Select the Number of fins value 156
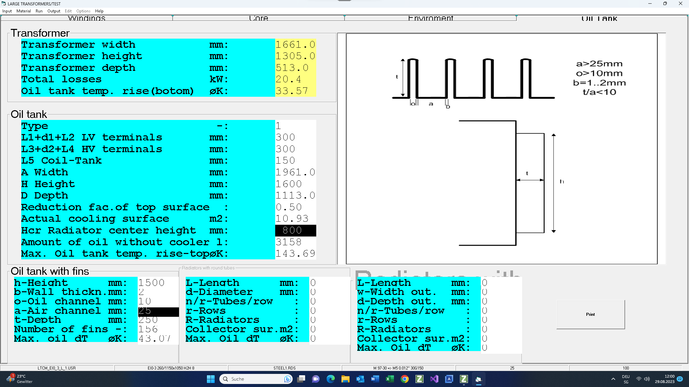This screenshot has width=689, height=387. [x=158, y=330]
